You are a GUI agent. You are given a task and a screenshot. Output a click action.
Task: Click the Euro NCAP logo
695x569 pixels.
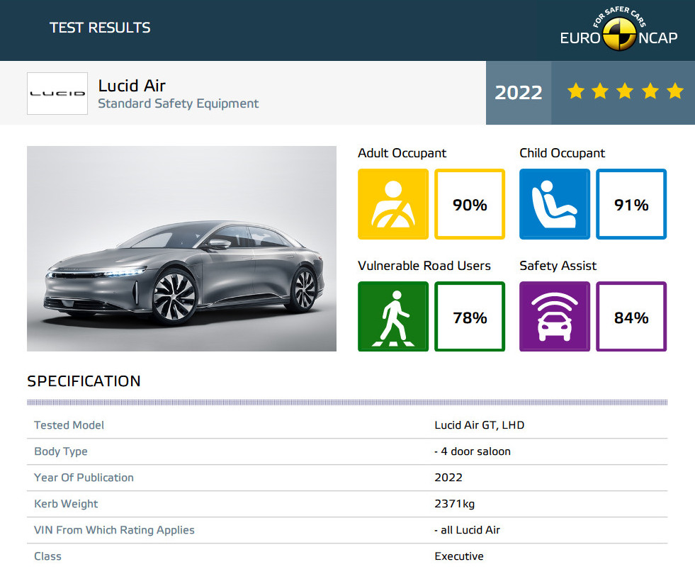[618, 29]
